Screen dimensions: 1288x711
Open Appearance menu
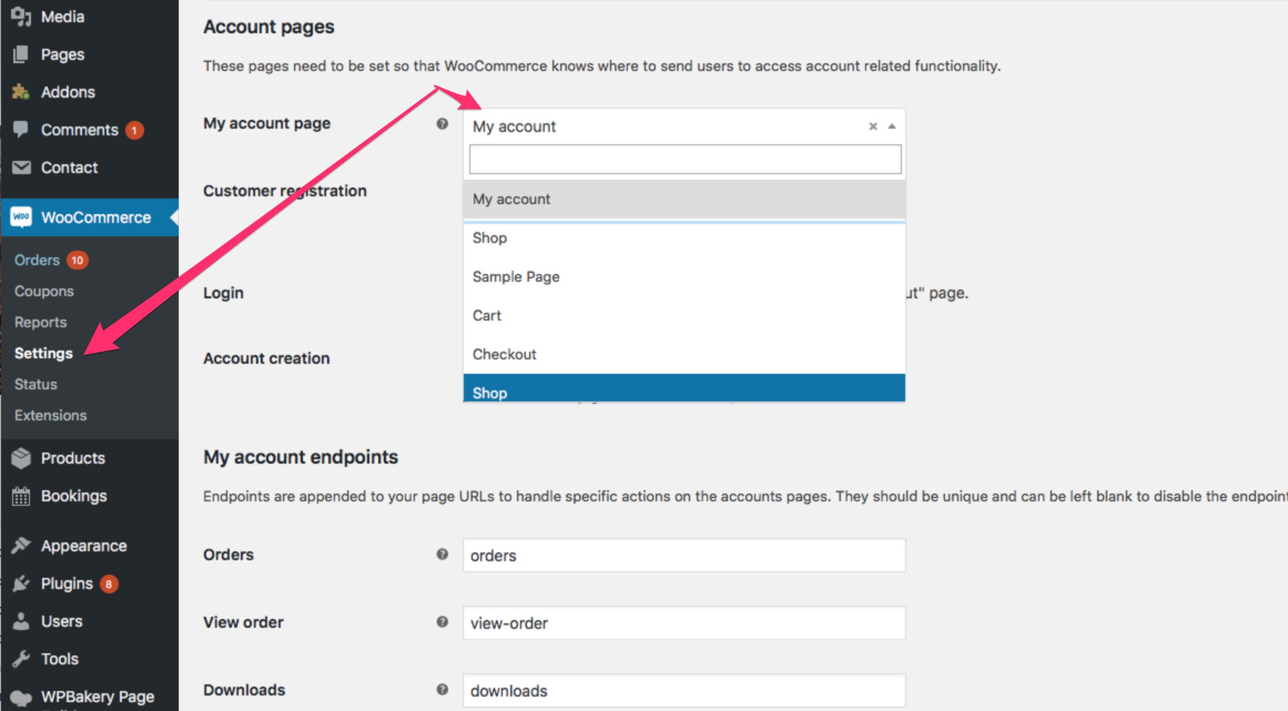[x=84, y=546]
